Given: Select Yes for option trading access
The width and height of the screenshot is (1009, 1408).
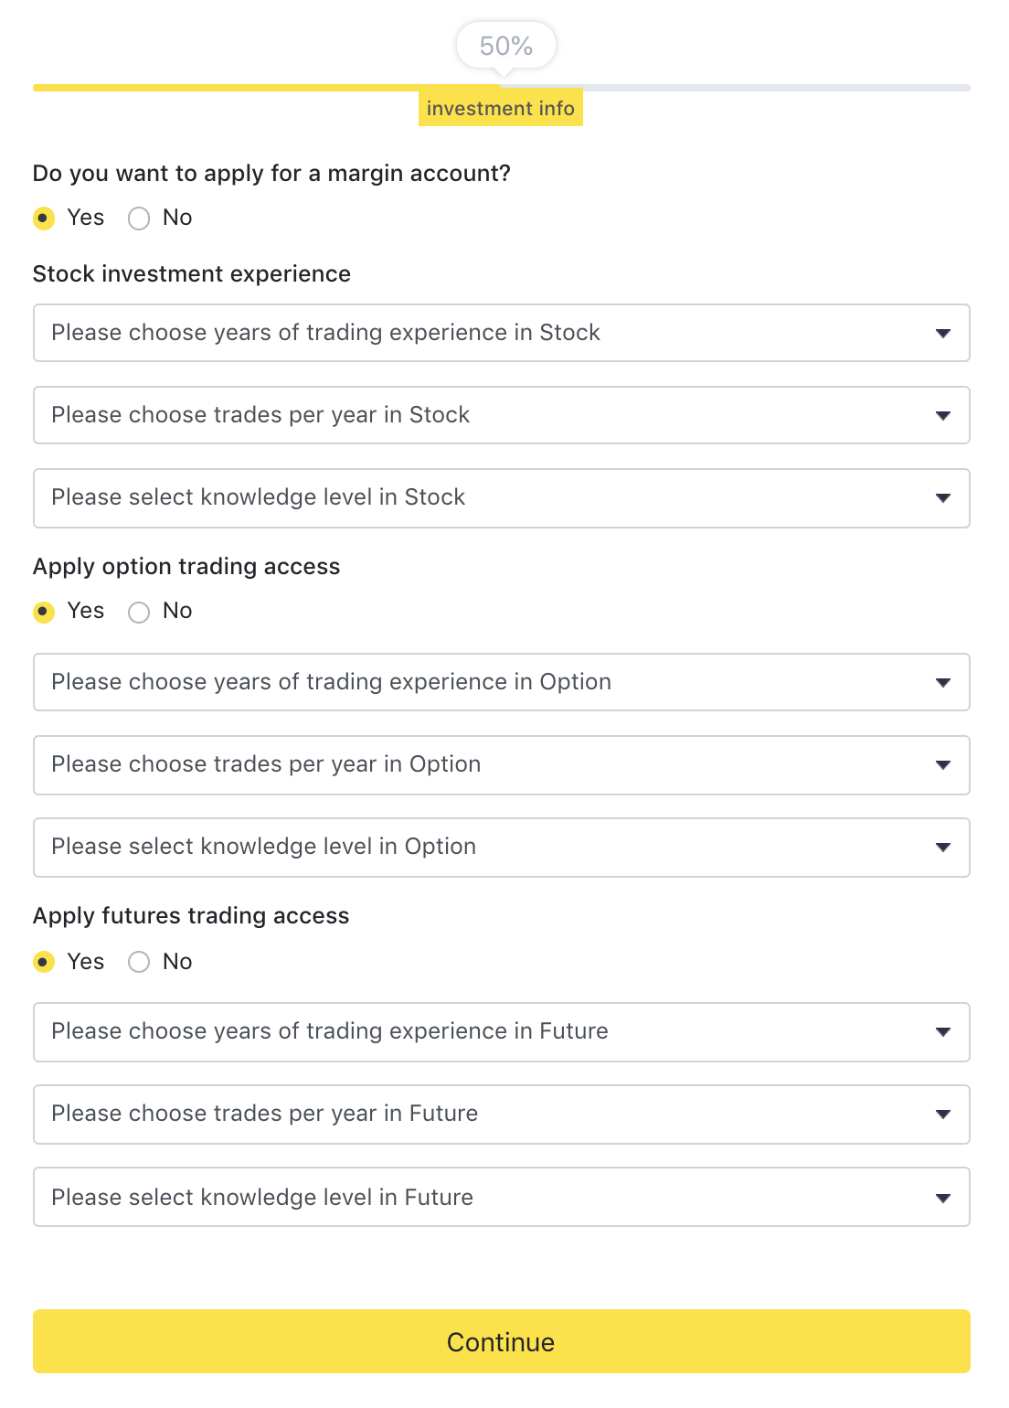Looking at the screenshot, I should point(44,612).
